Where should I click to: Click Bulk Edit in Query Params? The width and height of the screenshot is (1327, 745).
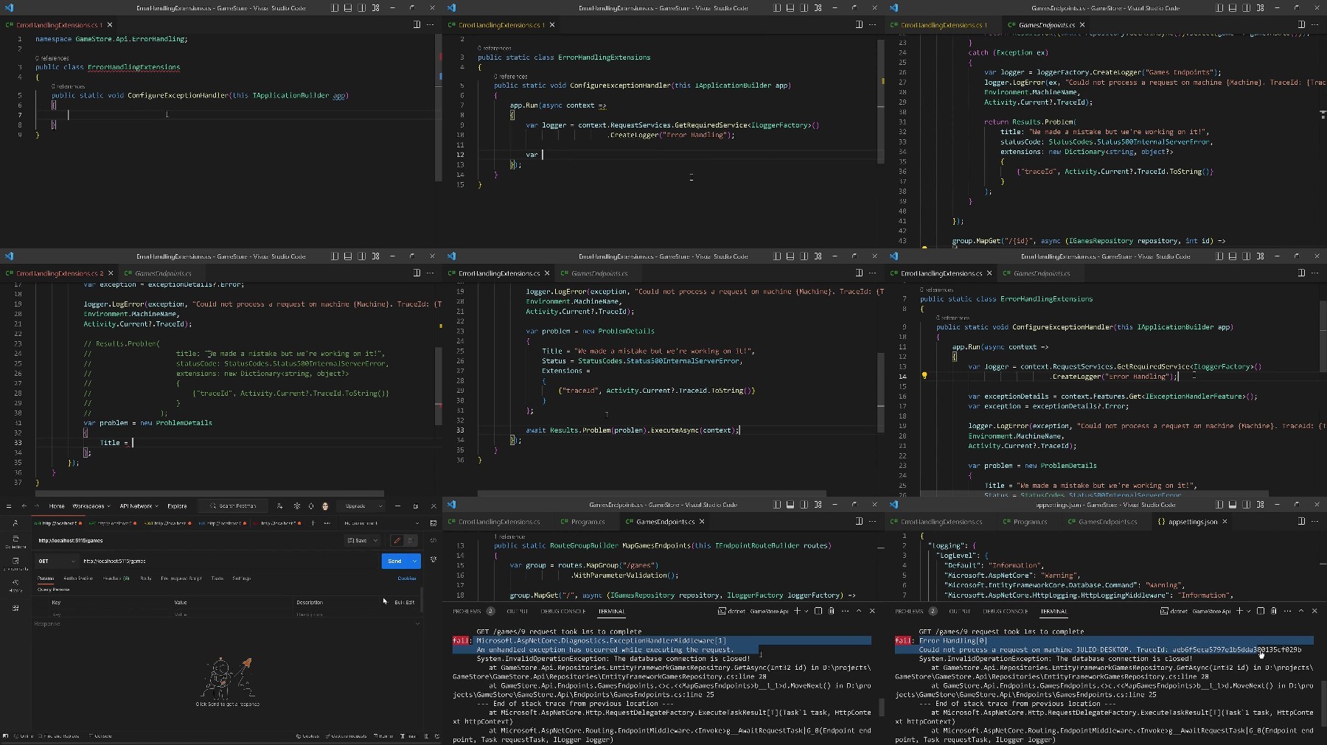(x=404, y=602)
